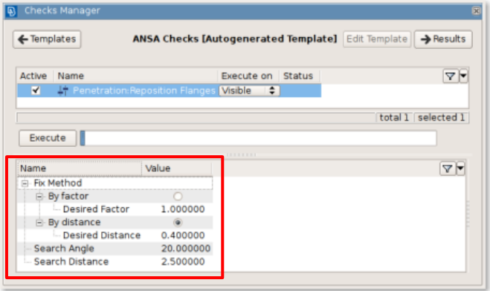Click the Search Distance value 2.500000
The image size is (490, 291).
tap(183, 262)
